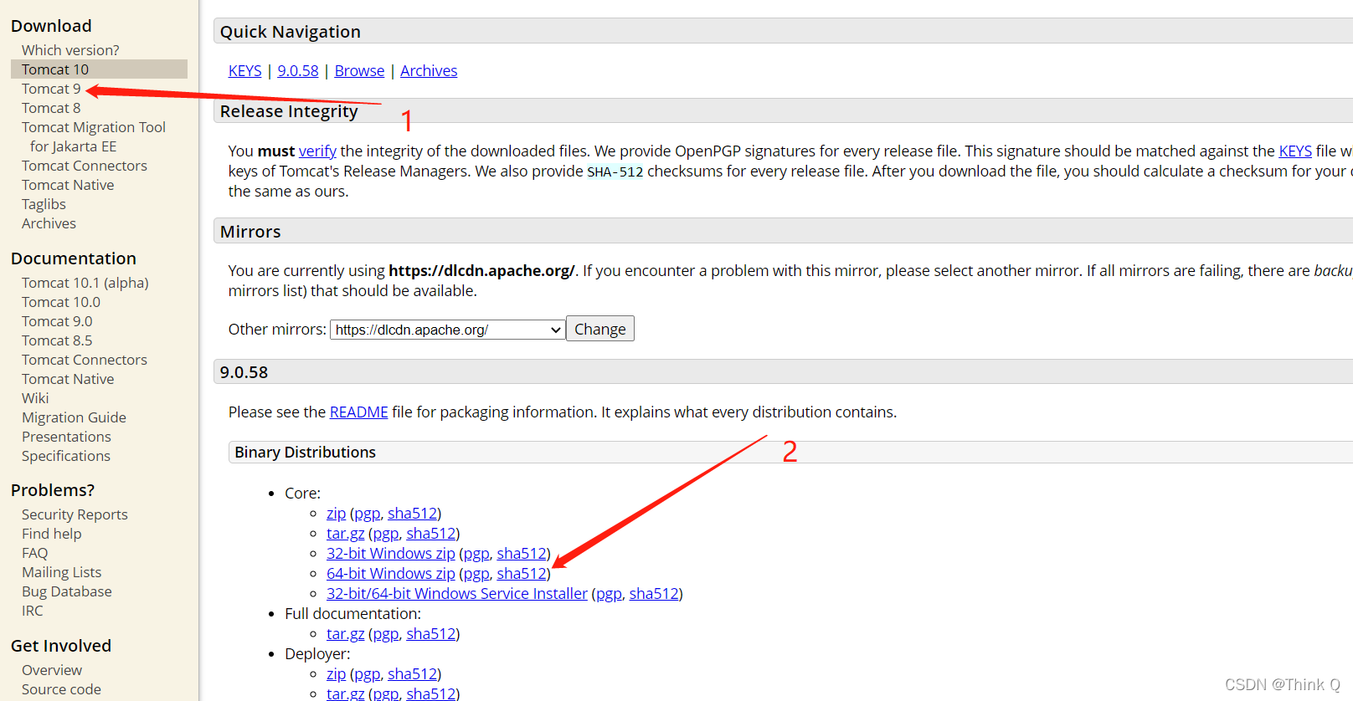Viewport: 1353px width, 701px height.
Task: Open the Mailing Lists link
Action: coord(61,572)
